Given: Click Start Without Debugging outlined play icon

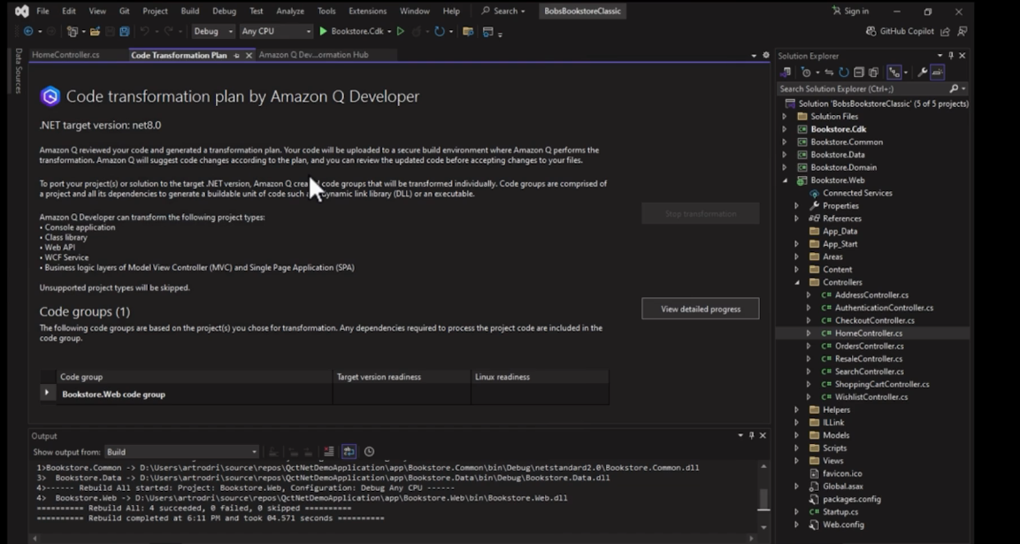Looking at the screenshot, I should 401,31.
